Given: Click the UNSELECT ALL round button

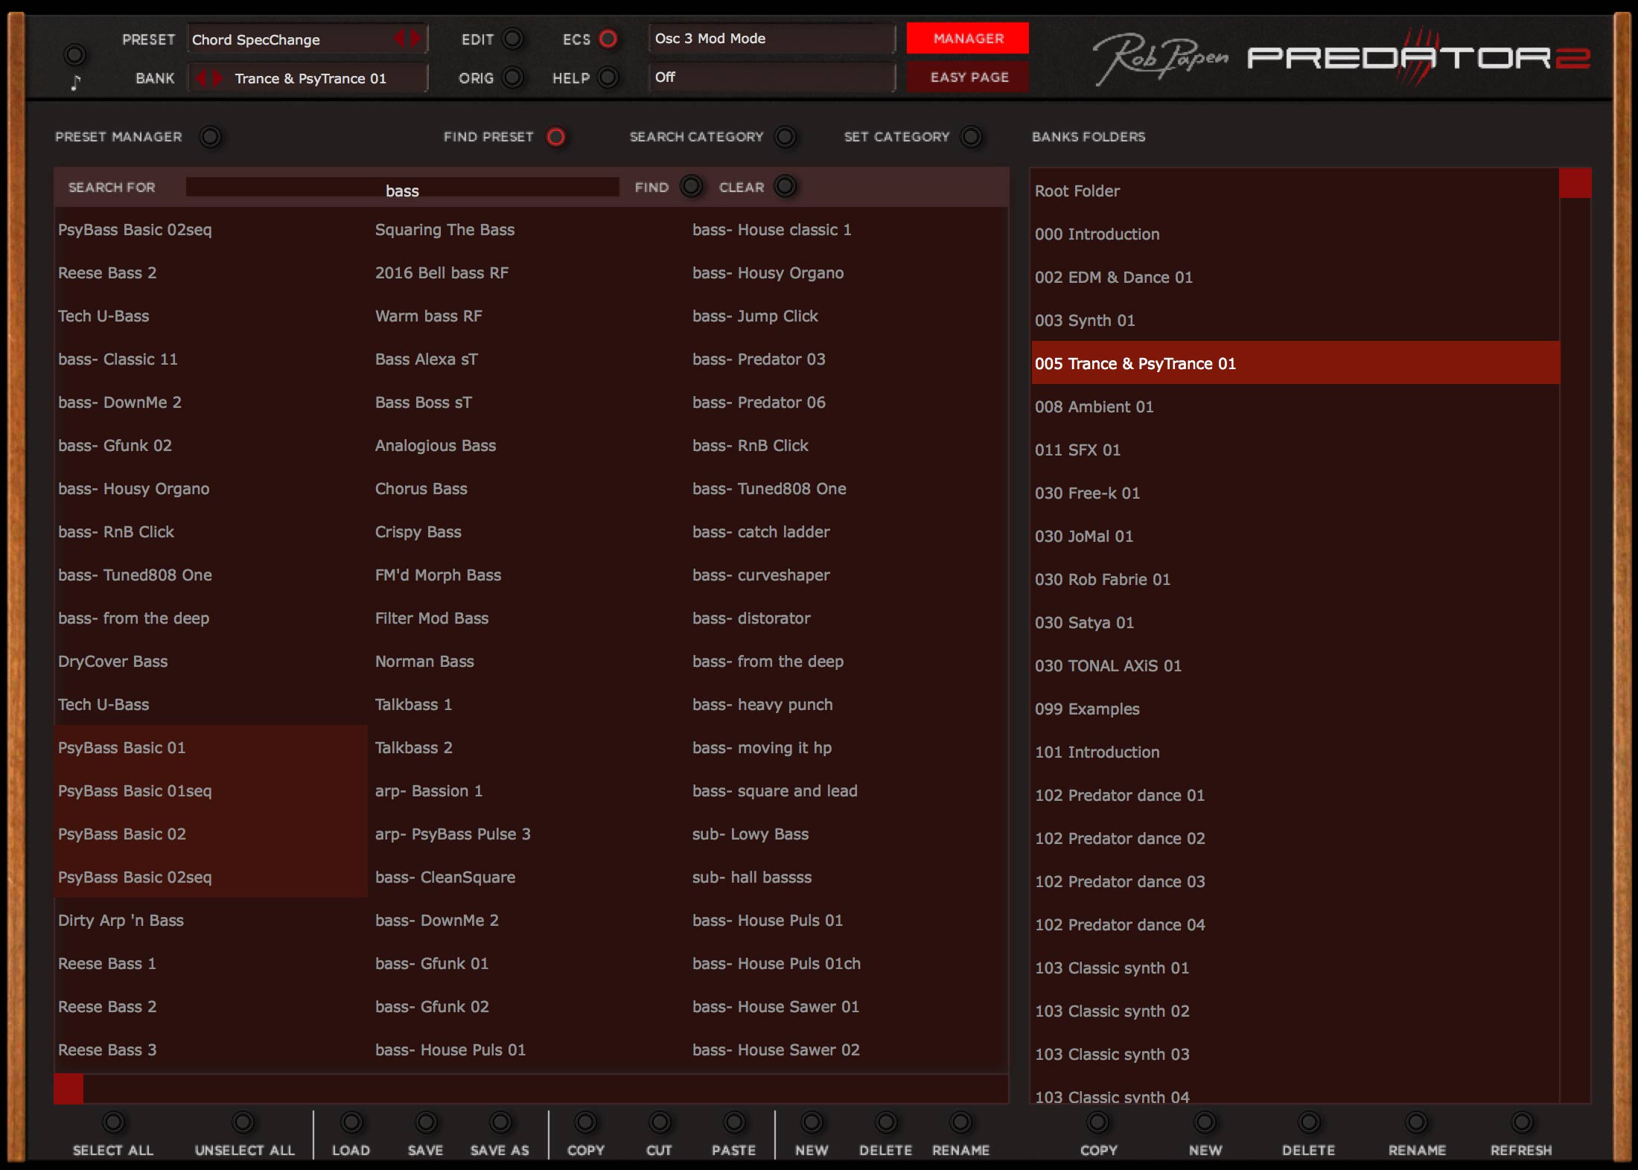Looking at the screenshot, I should pyautogui.click(x=243, y=1122).
